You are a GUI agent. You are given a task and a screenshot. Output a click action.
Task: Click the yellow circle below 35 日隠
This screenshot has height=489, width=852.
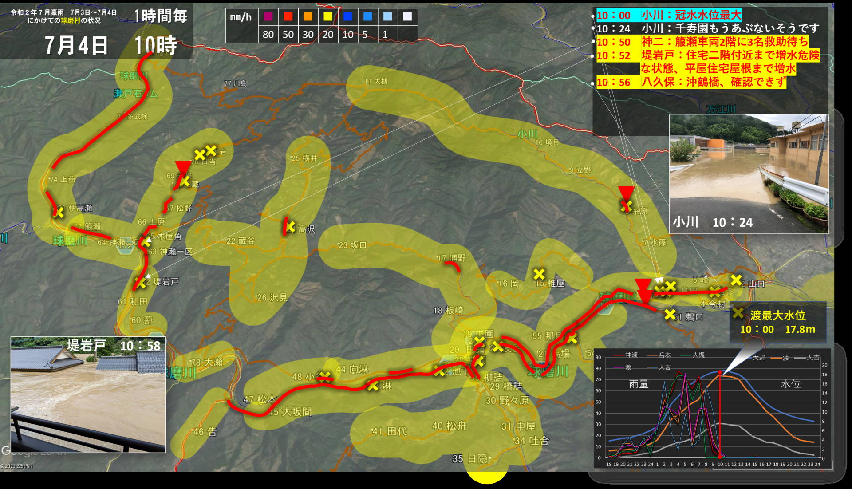tap(487, 476)
